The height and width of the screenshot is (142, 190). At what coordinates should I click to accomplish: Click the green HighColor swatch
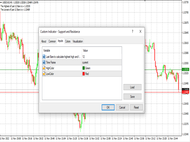point(83,68)
